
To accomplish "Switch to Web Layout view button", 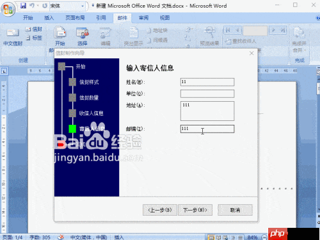I will 226,237.
